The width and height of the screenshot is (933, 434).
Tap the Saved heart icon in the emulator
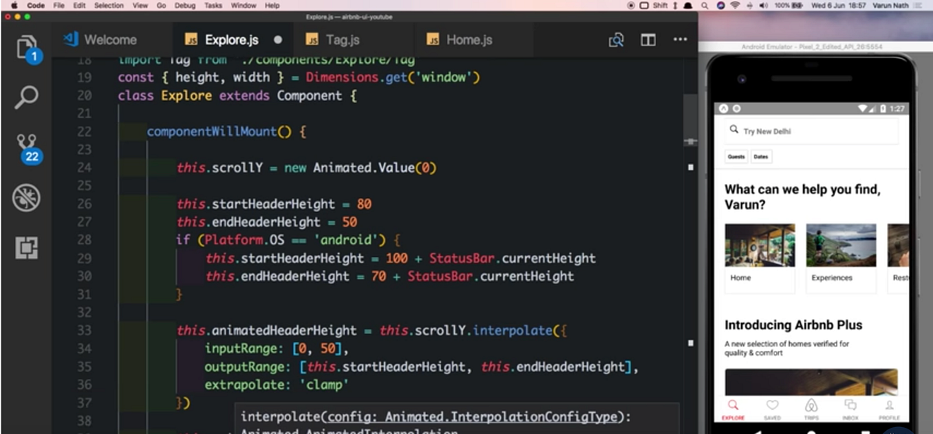772,406
